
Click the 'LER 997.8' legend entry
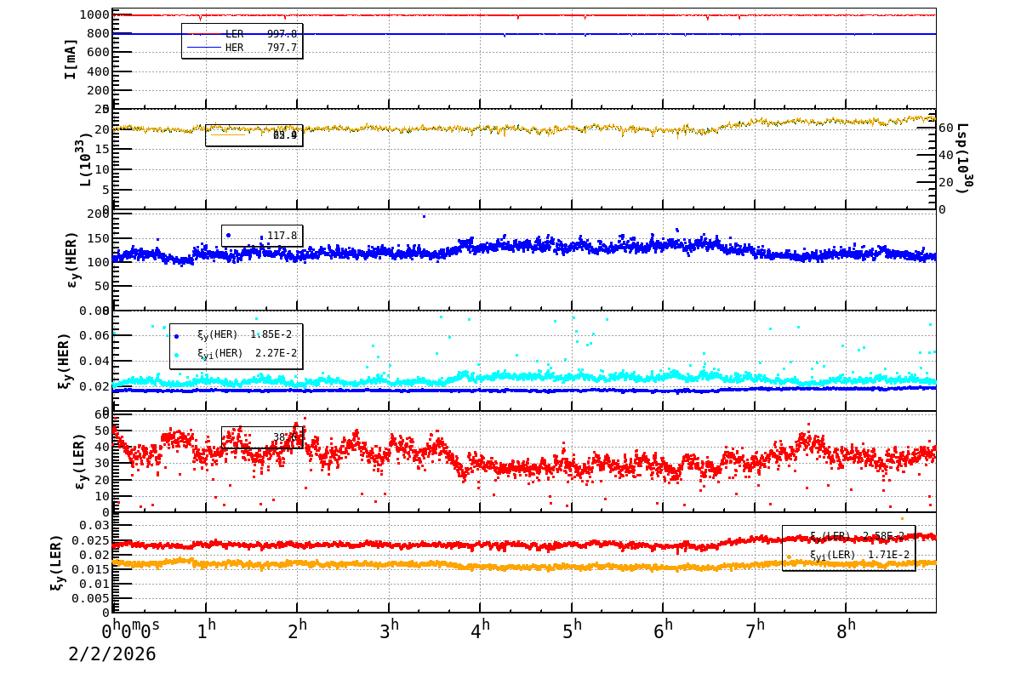[242, 34]
